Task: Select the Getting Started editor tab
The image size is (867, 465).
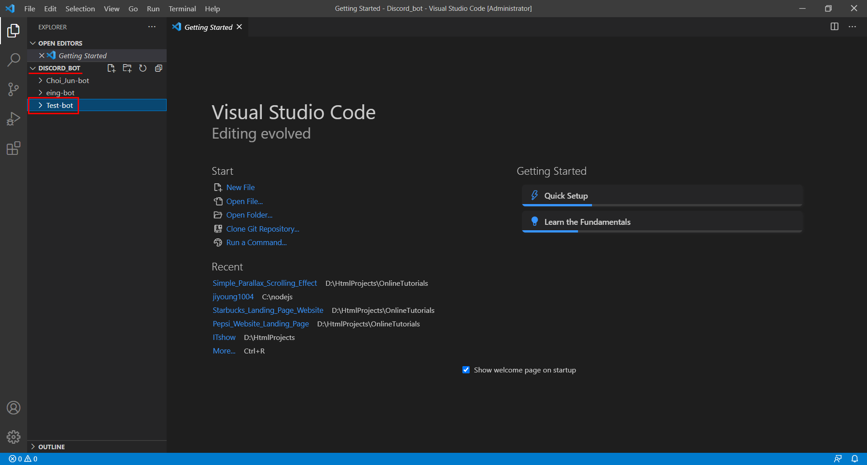Action: tap(208, 27)
